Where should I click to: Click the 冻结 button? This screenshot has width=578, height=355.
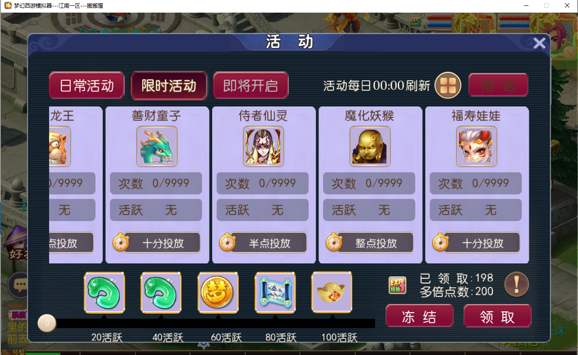pyautogui.click(x=419, y=317)
